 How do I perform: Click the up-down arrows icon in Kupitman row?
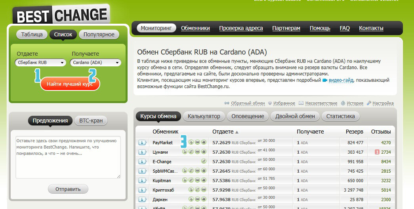[x=191, y=180]
